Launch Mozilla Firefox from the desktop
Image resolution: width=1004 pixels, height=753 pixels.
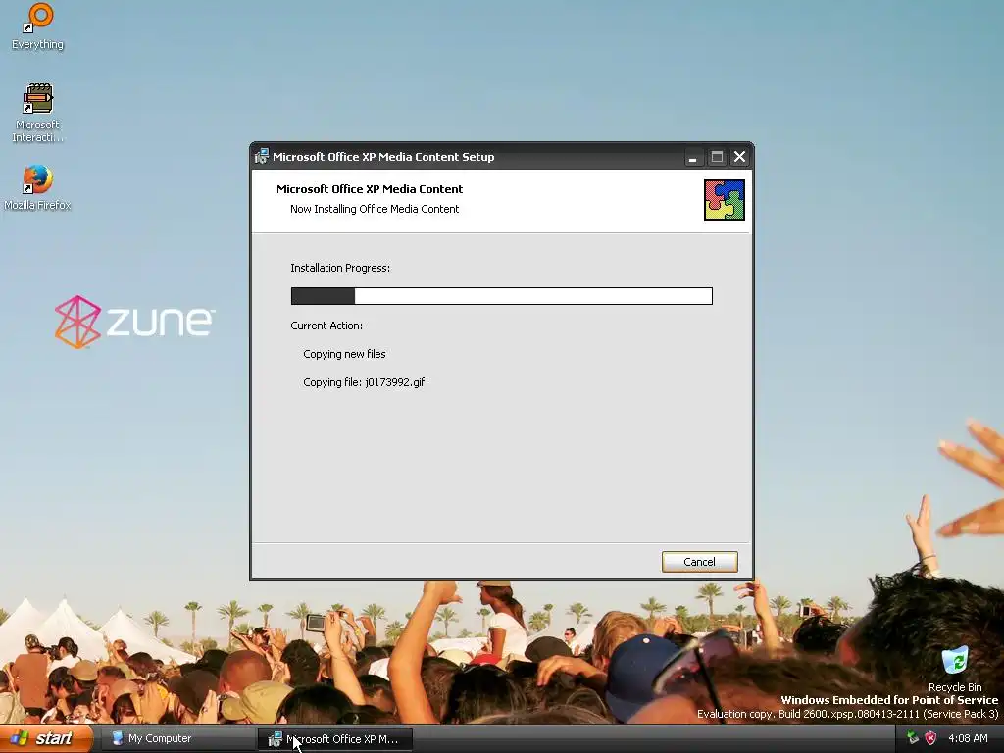click(38, 187)
